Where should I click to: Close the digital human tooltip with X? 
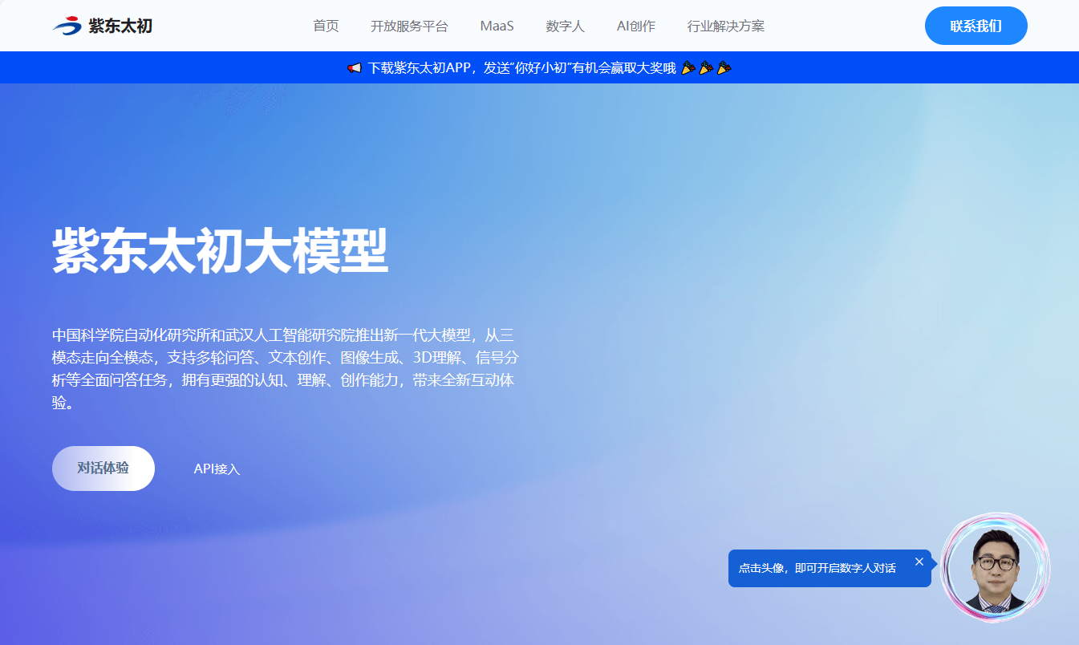919,562
